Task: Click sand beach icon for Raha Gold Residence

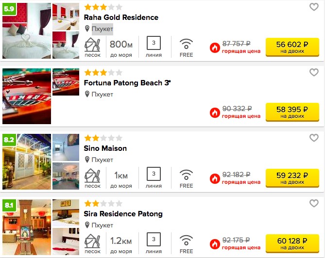Action: pyautogui.click(x=92, y=45)
